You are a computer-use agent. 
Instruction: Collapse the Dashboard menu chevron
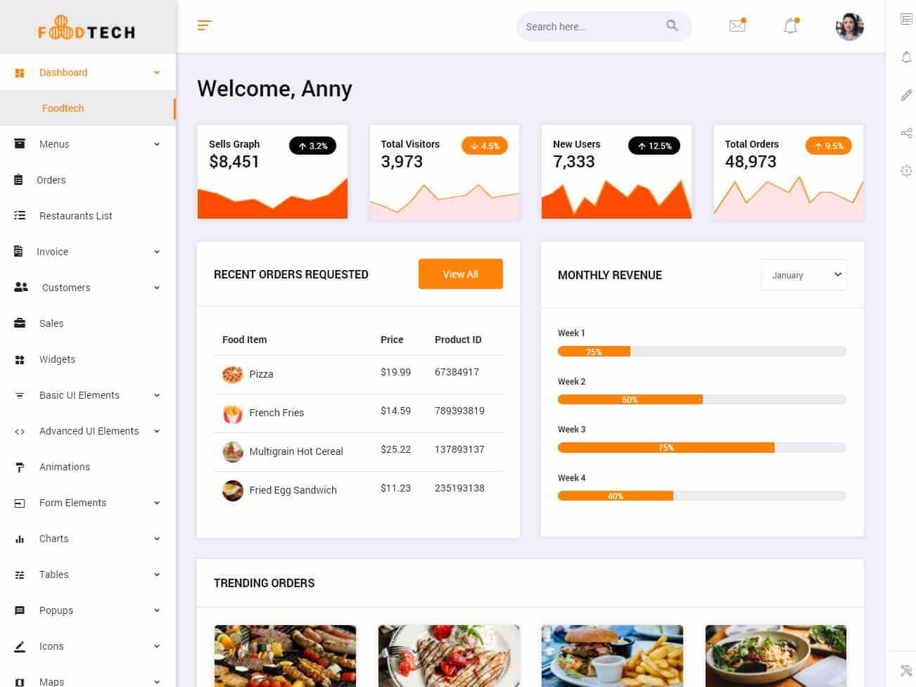(157, 72)
